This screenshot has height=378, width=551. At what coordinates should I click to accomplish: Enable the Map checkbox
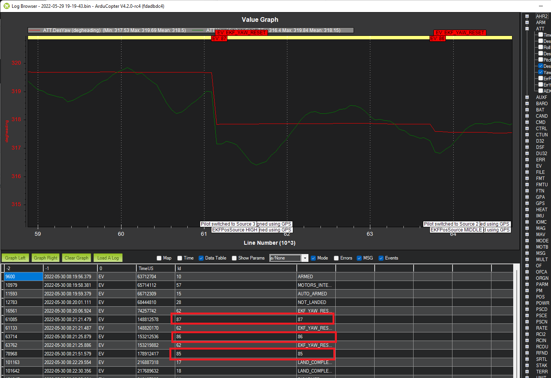click(x=159, y=258)
